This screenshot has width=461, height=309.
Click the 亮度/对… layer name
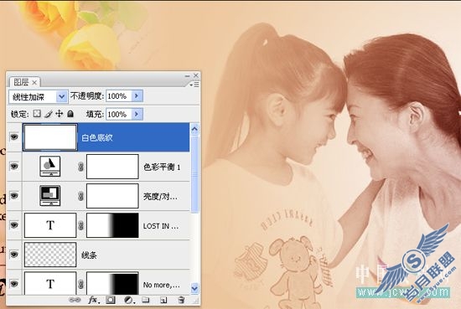(160, 197)
